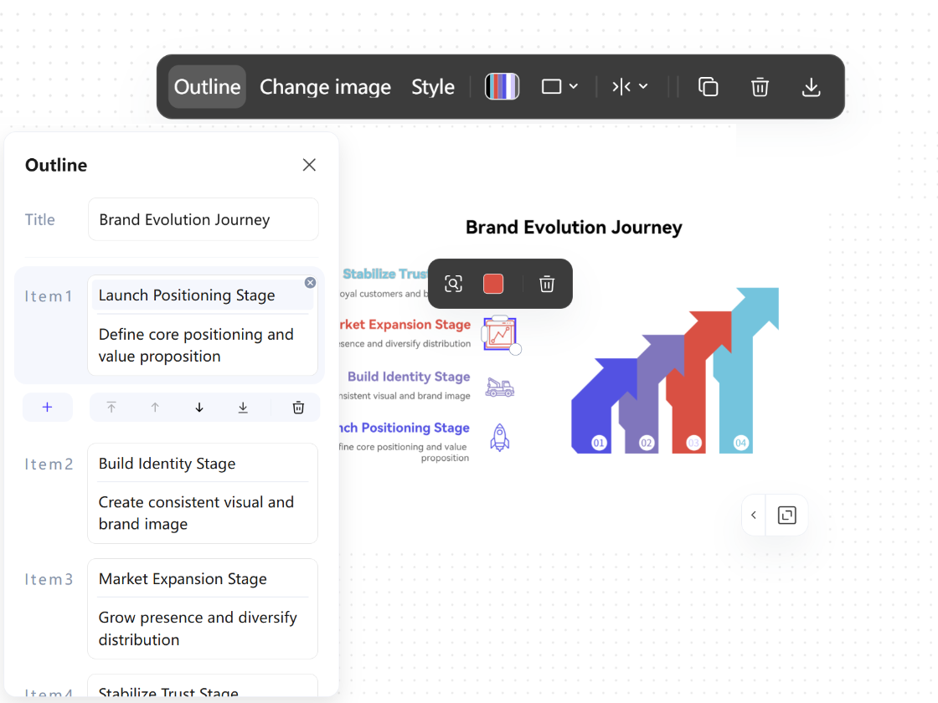Viewport: 938px width, 703px height.
Task: Open the color theme palette in the toolbar
Action: [x=502, y=86]
